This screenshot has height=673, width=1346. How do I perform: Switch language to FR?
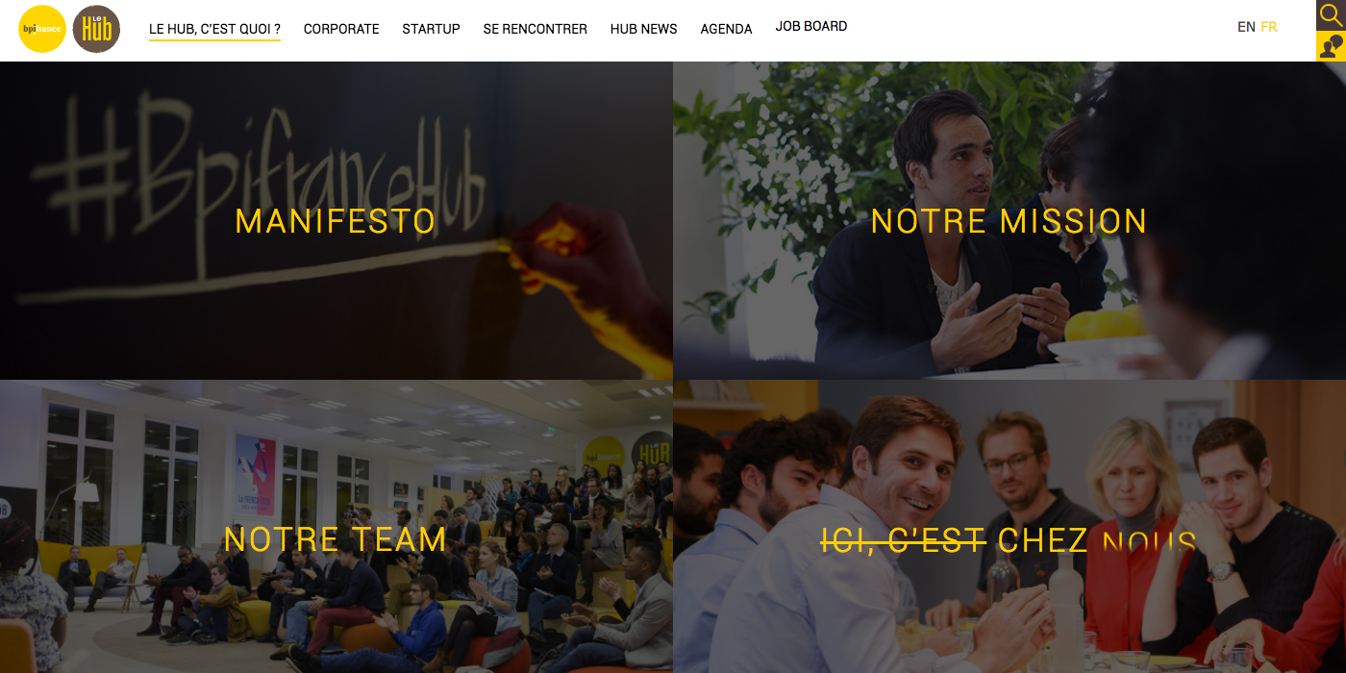1269,27
